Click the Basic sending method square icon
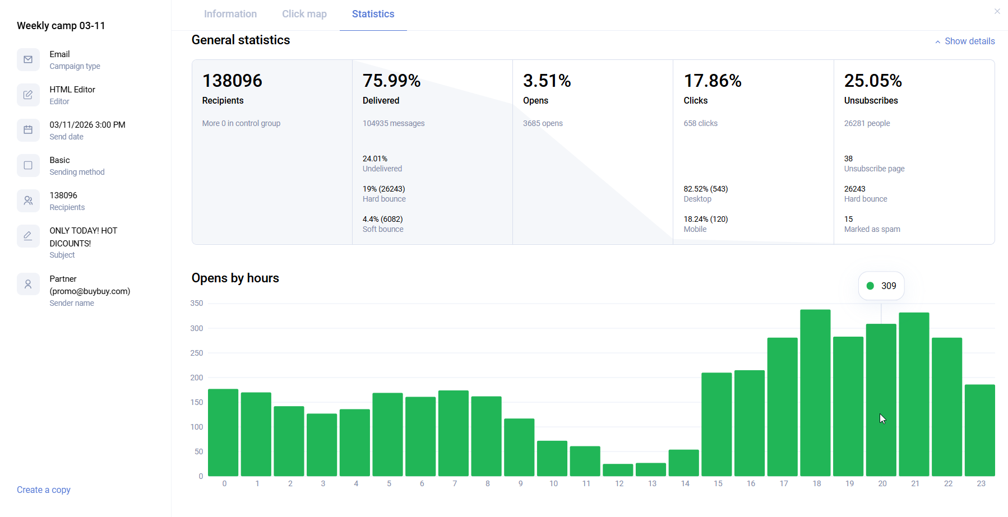The width and height of the screenshot is (1008, 517). point(28,166)
